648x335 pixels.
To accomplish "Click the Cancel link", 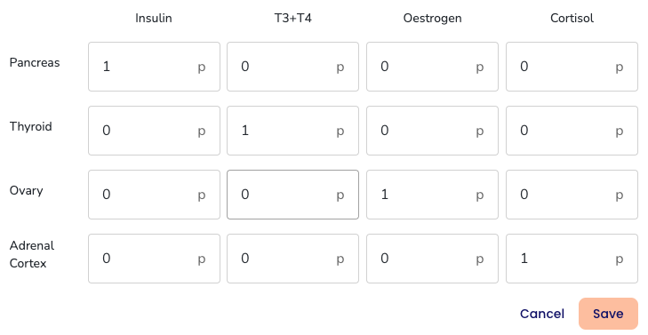I will click(542, 314).
